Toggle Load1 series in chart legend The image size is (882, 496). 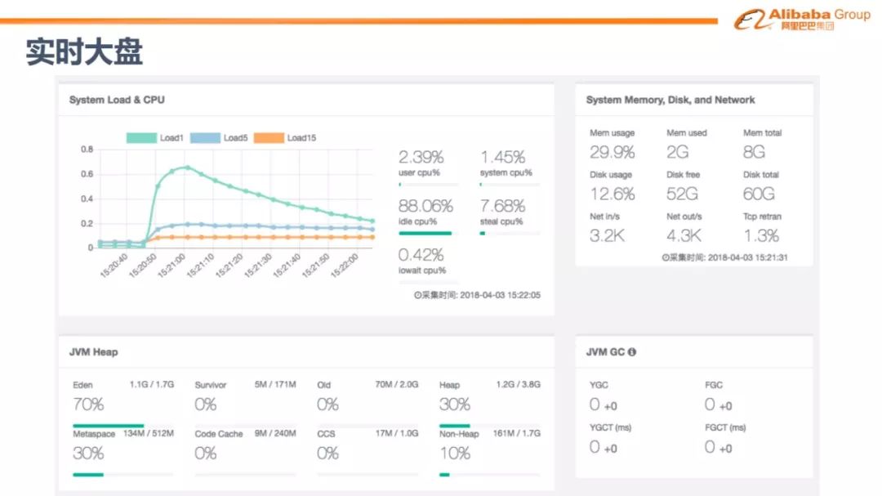(x=155, y=138)
